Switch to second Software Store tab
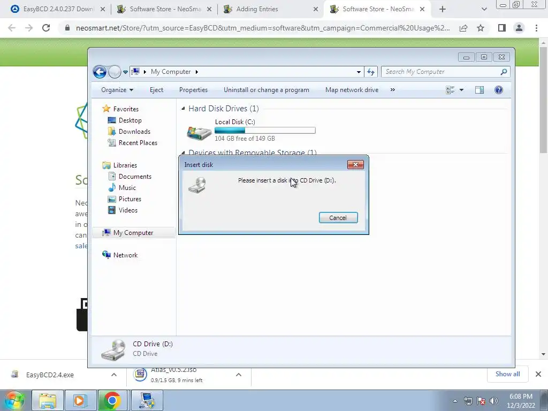This screenshot has height=411, width=548. (x=377, y=9)
